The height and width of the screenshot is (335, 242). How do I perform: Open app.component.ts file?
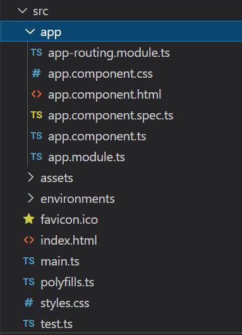tap(97, 137)
